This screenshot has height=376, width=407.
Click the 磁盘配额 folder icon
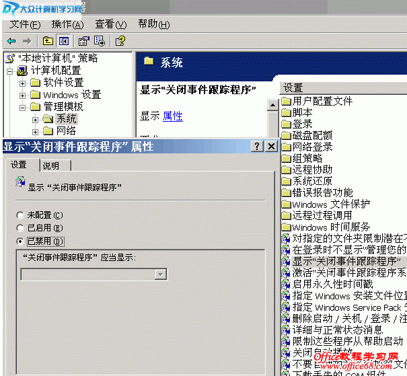coord(287,135)
